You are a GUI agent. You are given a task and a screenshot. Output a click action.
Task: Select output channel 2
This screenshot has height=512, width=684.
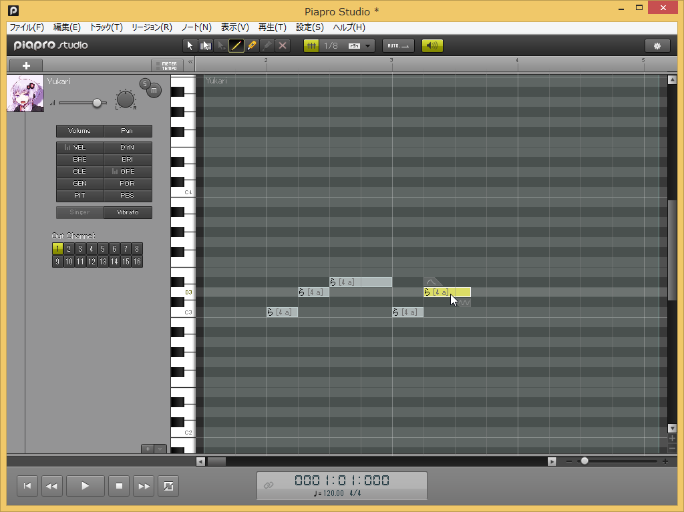(69, 249)
